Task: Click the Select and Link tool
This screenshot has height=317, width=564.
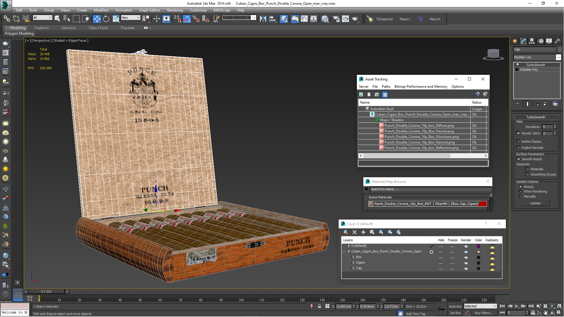Action: click(6, 19)
